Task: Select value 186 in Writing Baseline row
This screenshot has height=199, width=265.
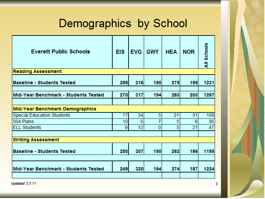Action: pos(194,151)
